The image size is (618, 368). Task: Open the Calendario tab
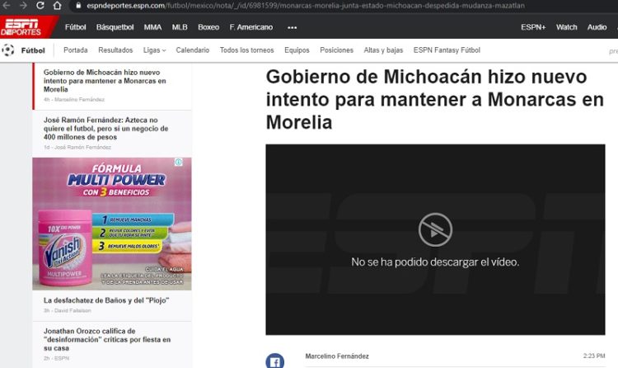192,50
